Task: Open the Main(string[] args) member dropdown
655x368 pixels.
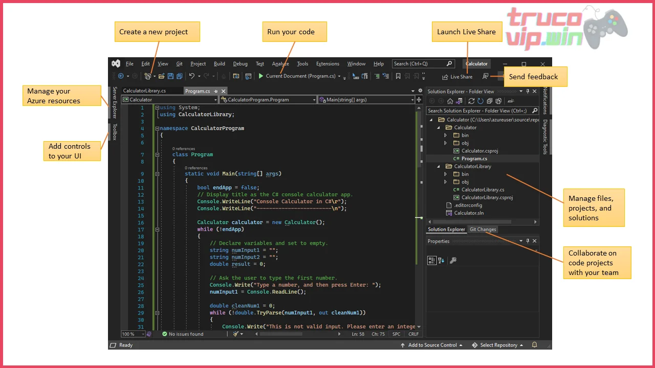Action: [x=412, y=100]
